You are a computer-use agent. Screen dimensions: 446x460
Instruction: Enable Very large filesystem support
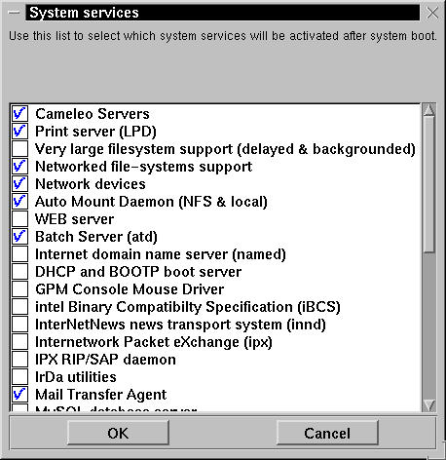pos(20,149)
